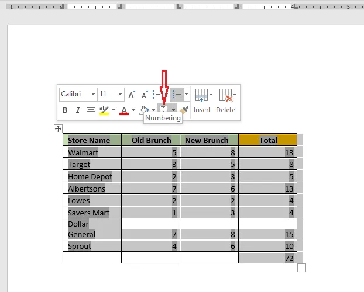
Task: Expand the Borders dropdown arrow
Action: click(x=173, y=109)
